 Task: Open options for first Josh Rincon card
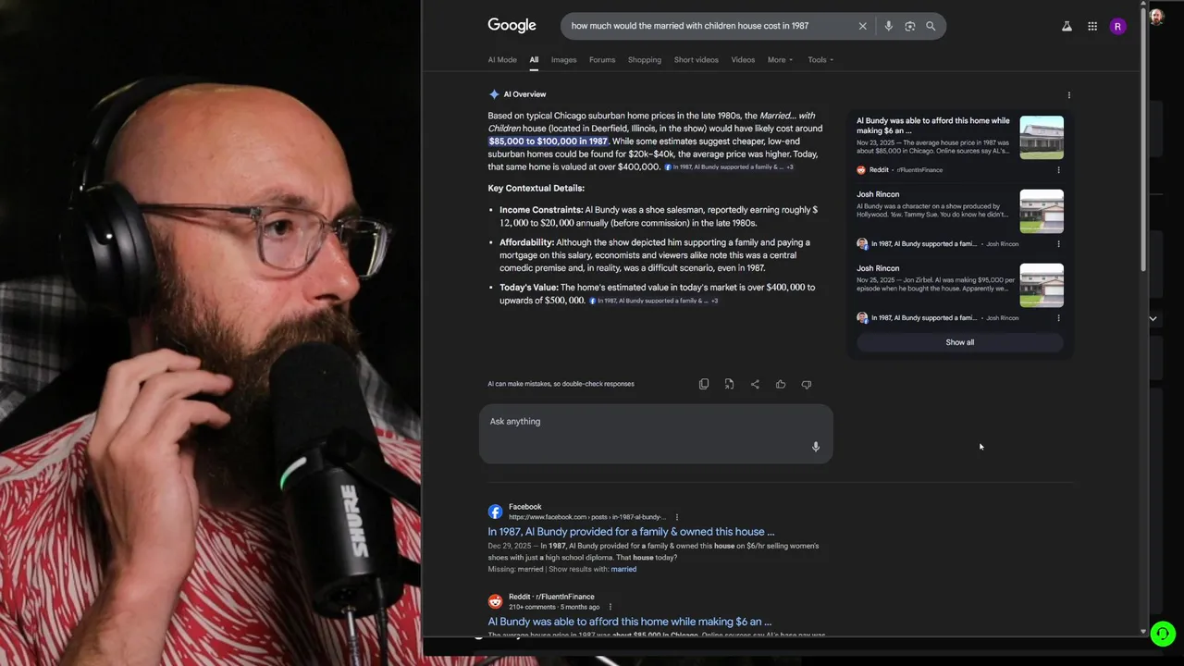pos(1059,244)
